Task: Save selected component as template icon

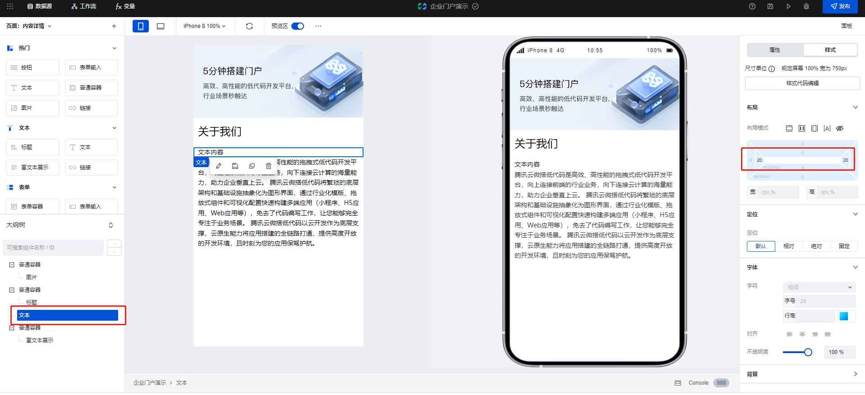Action: pyautogui.click(x=235, y=166)
